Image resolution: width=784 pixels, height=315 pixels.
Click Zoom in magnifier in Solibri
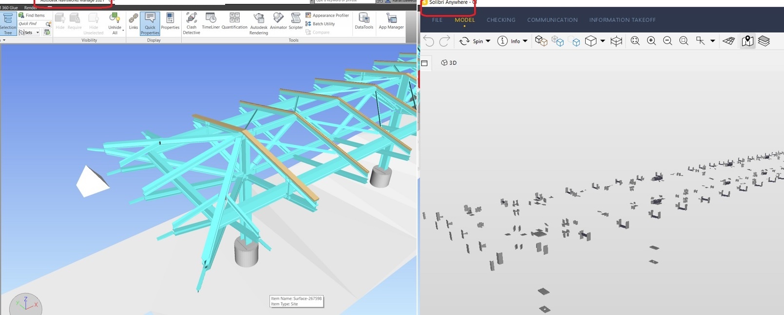point(651,41)
